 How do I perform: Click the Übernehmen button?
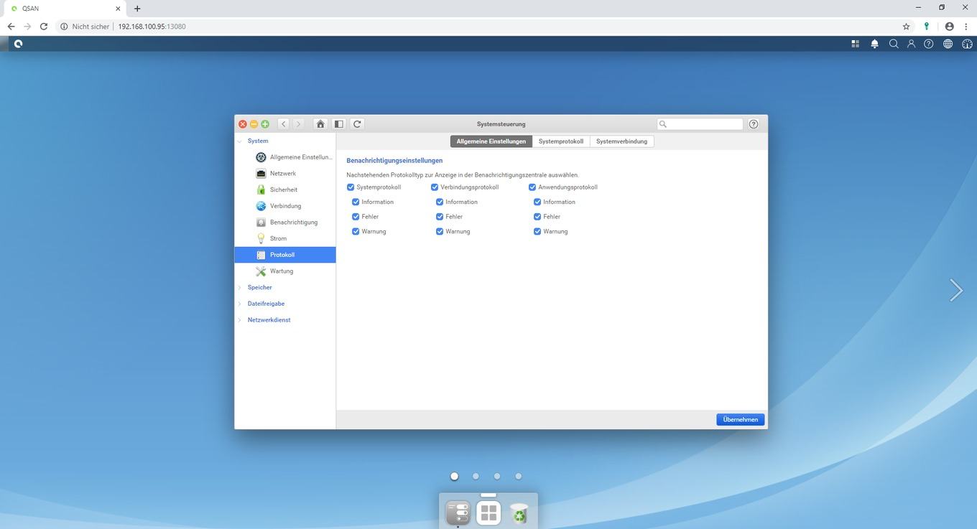(741, 420)
